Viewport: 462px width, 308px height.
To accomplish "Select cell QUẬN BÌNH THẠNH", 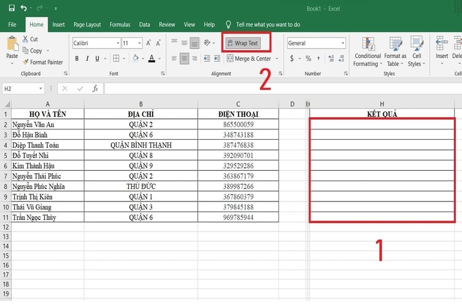I will [x=141, y=145].
